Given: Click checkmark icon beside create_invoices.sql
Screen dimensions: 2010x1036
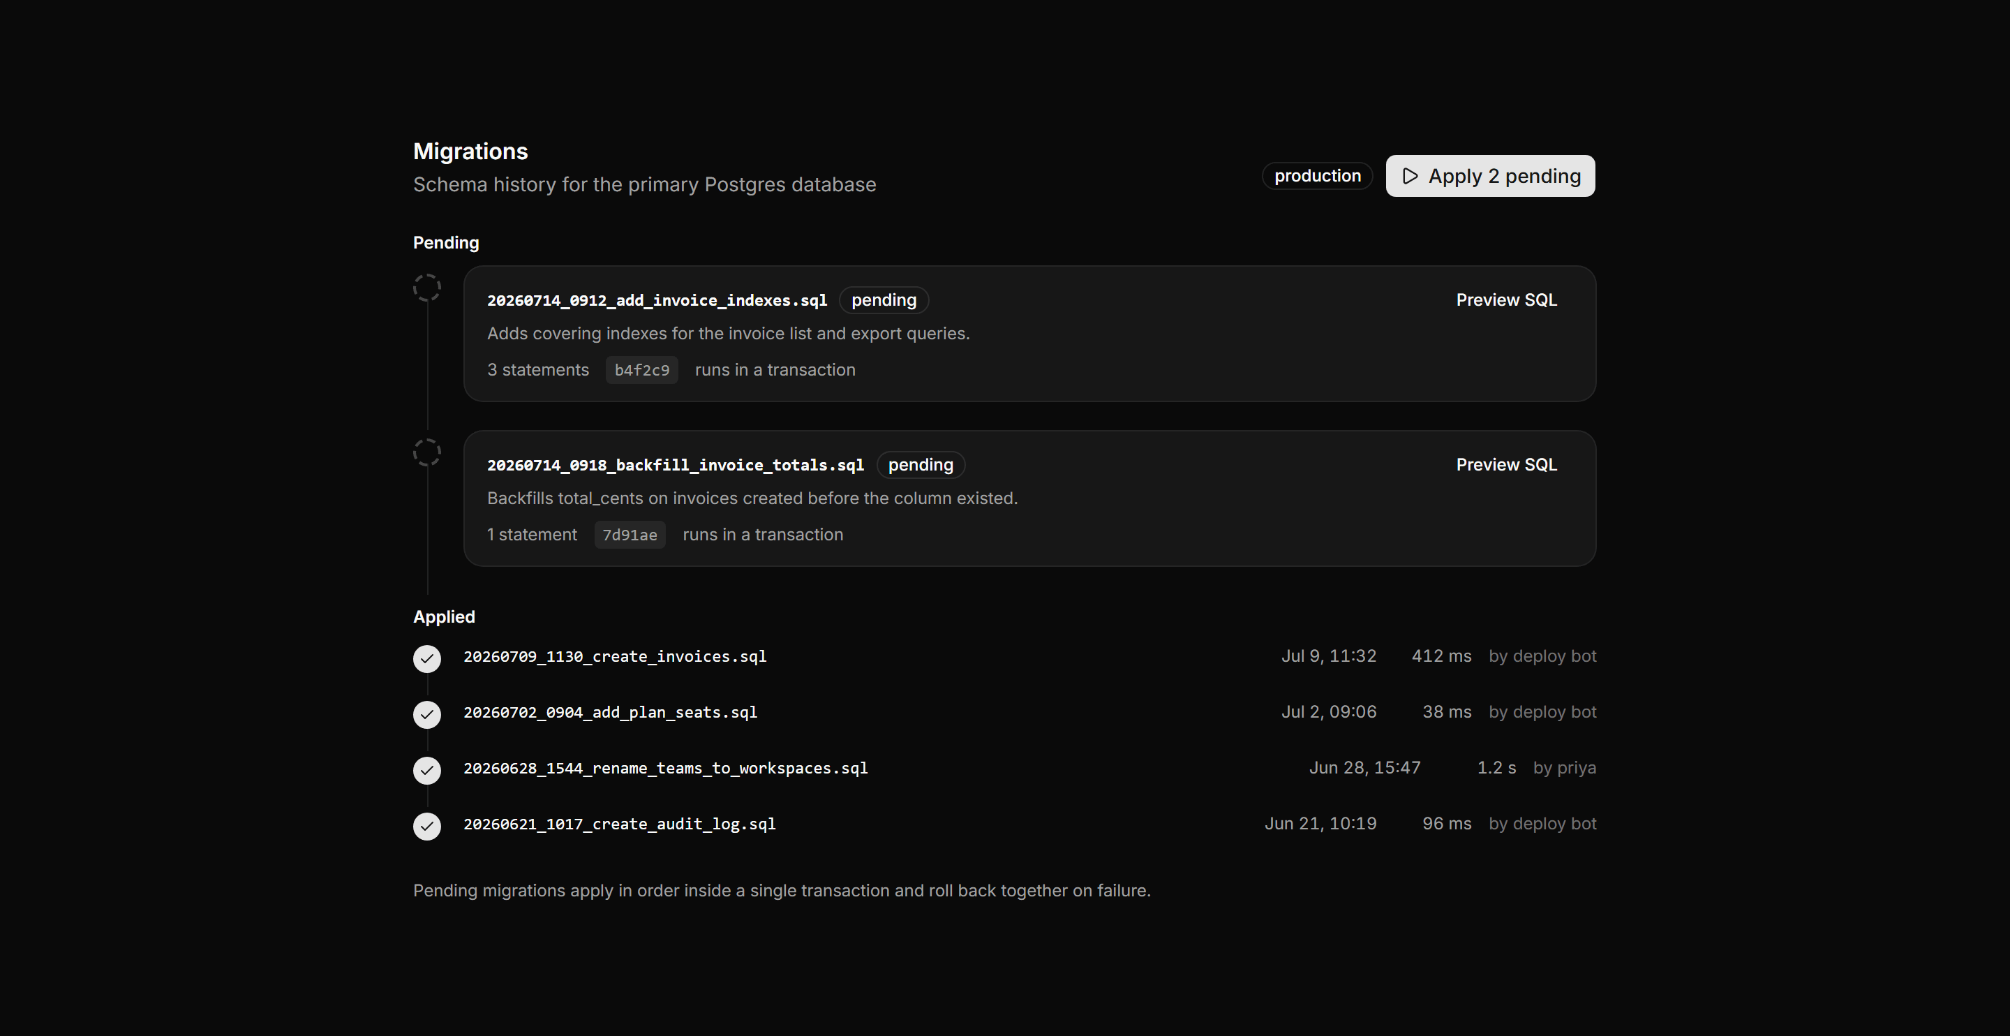Looking at the screenshot, I should (x=427, y=659).
